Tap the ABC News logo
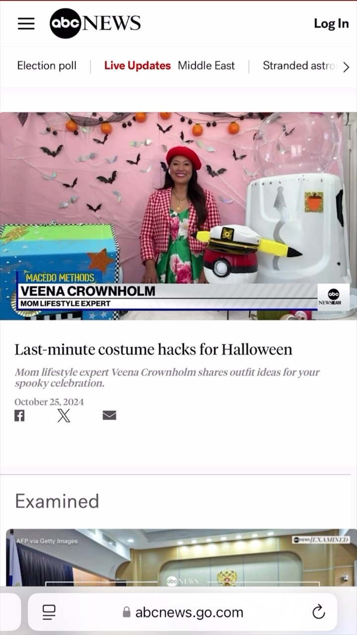Image resolution: width=357 pixels, height=635 pixels. [x=95, y=23]
